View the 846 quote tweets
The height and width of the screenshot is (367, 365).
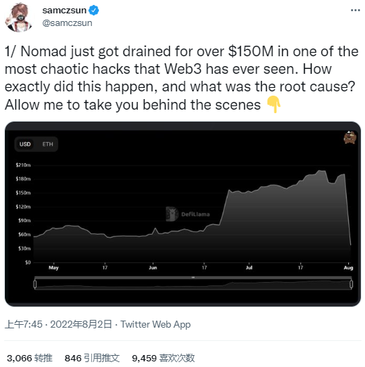(x=92, y=358)
